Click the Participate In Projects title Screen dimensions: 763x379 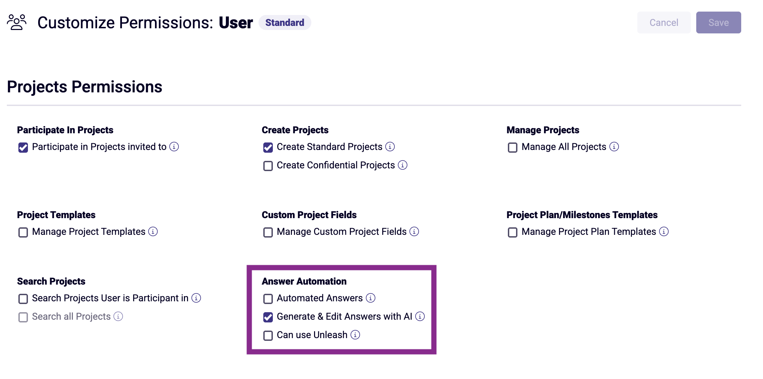pyautogui.click(x=65, y=130)
